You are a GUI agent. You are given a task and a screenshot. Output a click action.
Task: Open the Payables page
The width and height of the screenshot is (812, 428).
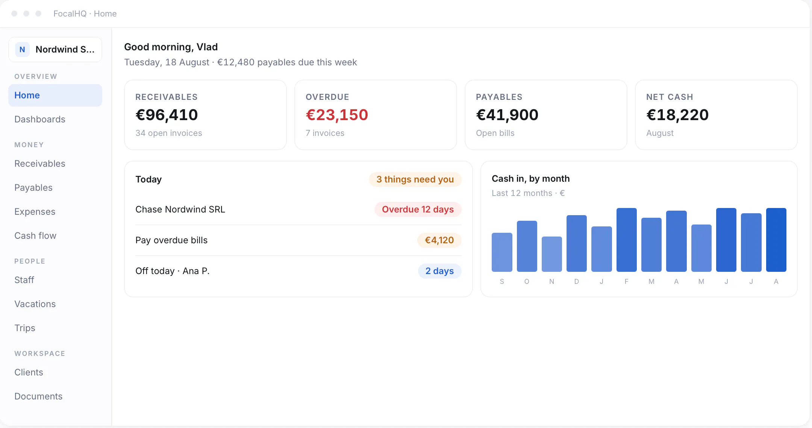55,188
